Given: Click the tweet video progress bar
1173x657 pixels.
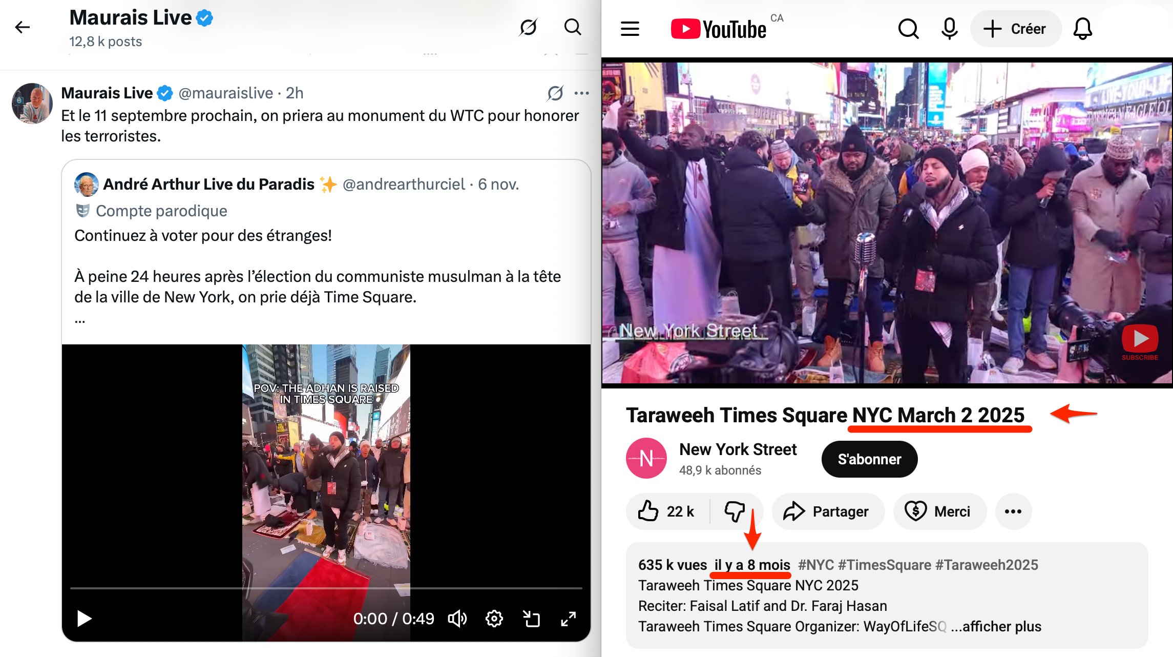Looking at the screenshot, I should (326, 588).
